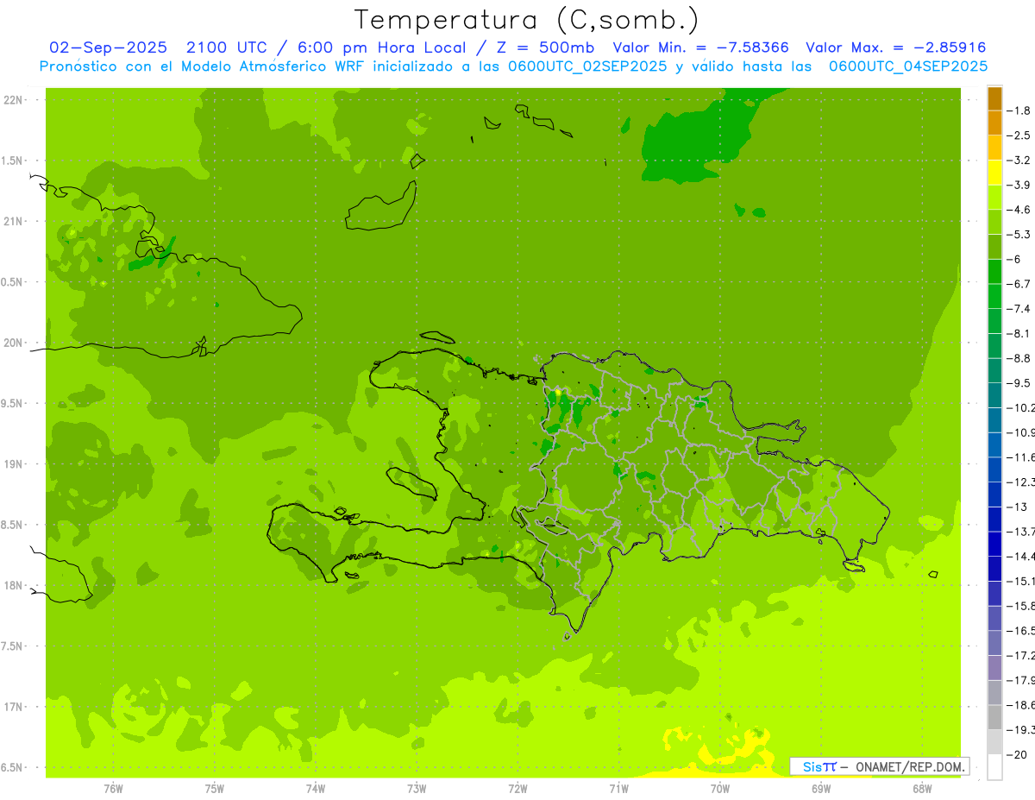
Task: Click the '21N' latitude axis label
Action: click(x=14, y=222)
